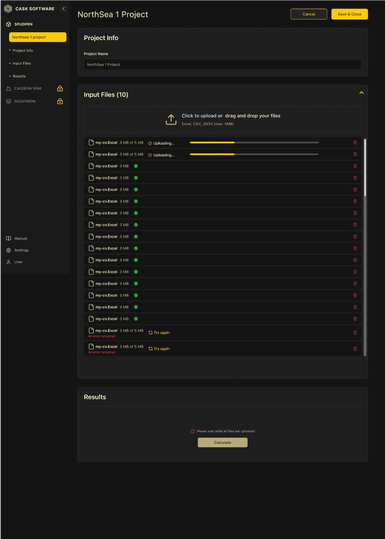Expand the SPUDPEN module in sidebar

pyautogui.click(x=23, y=24)
